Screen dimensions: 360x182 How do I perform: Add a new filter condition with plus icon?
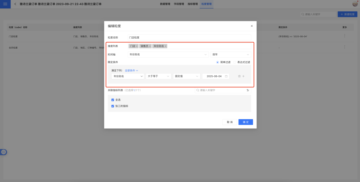coord(243,76)
